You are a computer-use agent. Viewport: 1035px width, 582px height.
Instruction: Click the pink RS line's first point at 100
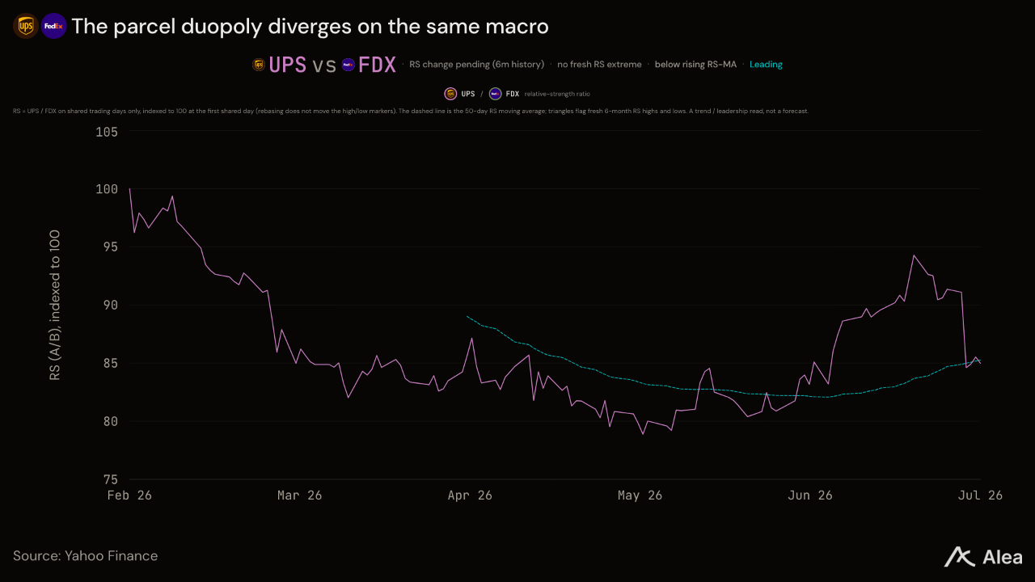pos(130,189)
